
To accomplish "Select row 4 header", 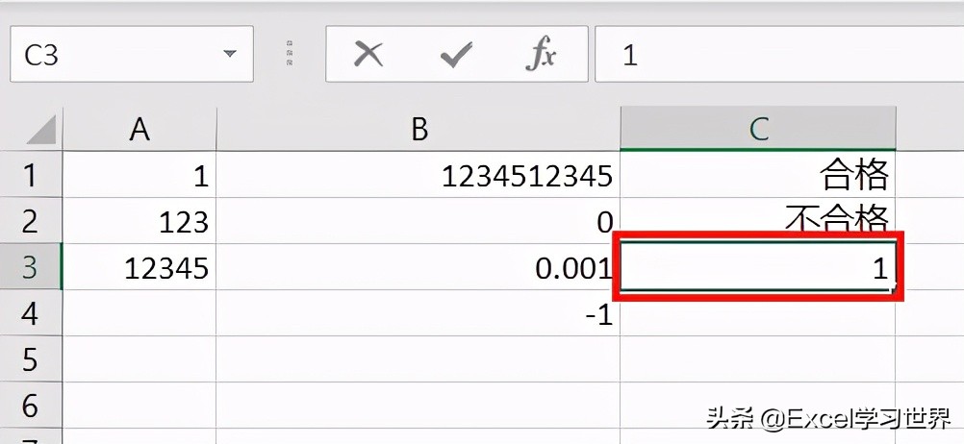I will [31, 313].
